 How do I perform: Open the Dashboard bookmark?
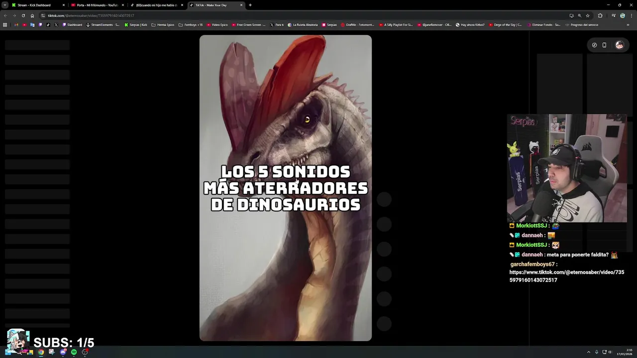pos(72,25)
